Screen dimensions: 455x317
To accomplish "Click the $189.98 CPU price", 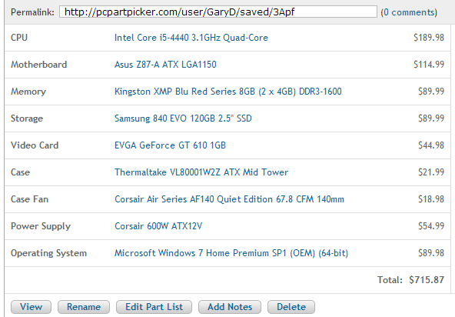I will pos(429,38).
